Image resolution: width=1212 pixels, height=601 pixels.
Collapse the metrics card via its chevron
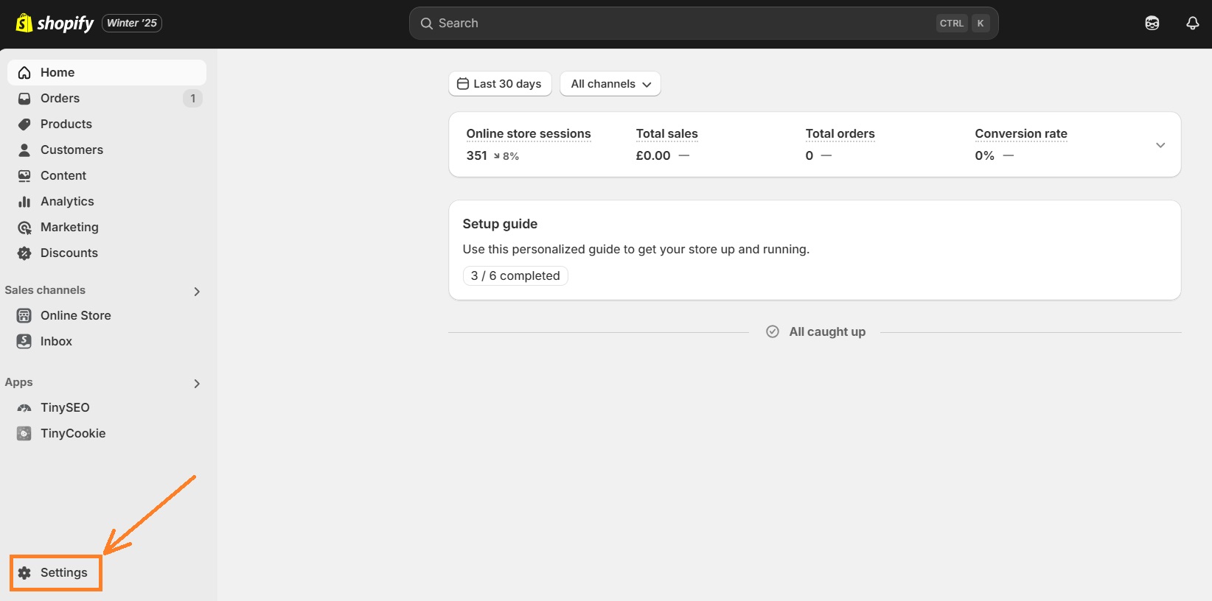coord(1160,144)
